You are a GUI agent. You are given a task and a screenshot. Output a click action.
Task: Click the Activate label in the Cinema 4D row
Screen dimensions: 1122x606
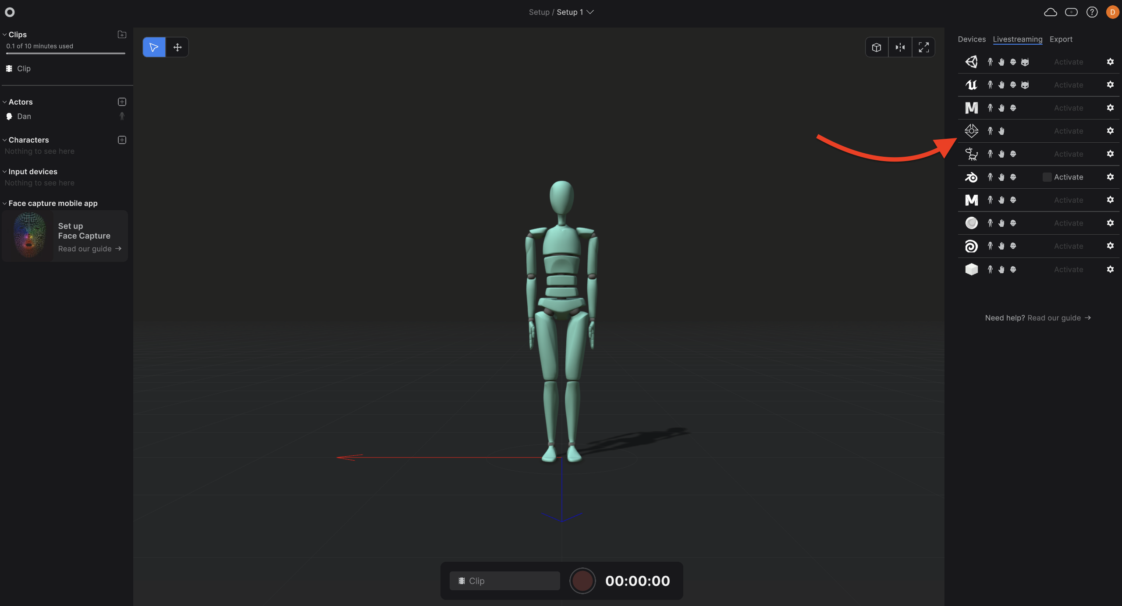click(1069, 223)
